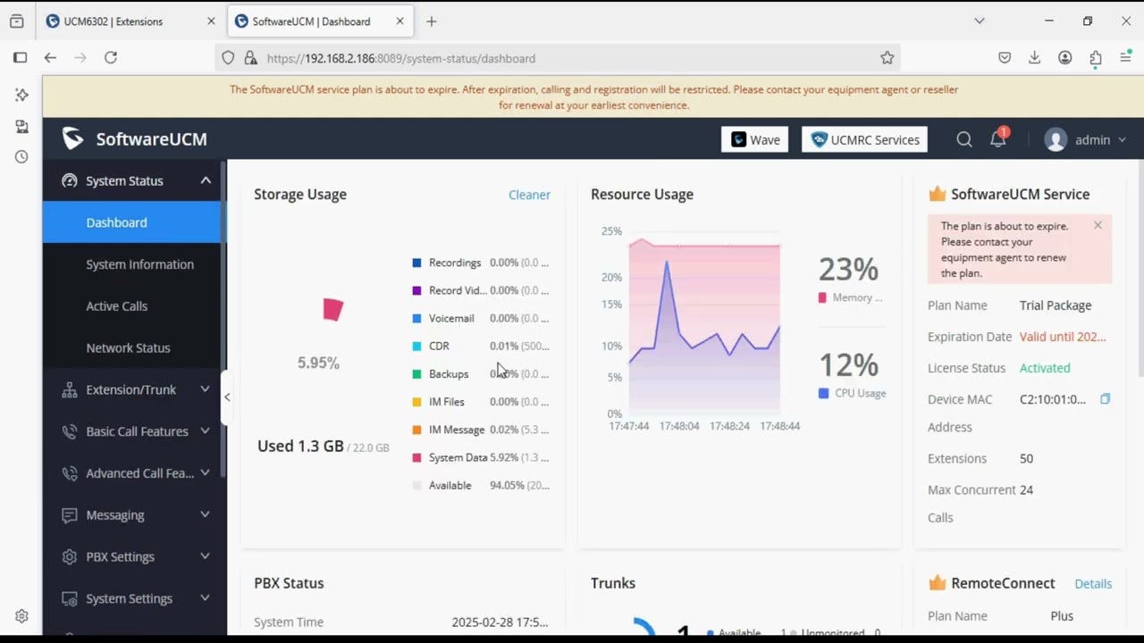Image resolution: width=1144 pixels, height=643 pixels.
Task: Open the browser application menu icon
Action: tap(1126, 57)
